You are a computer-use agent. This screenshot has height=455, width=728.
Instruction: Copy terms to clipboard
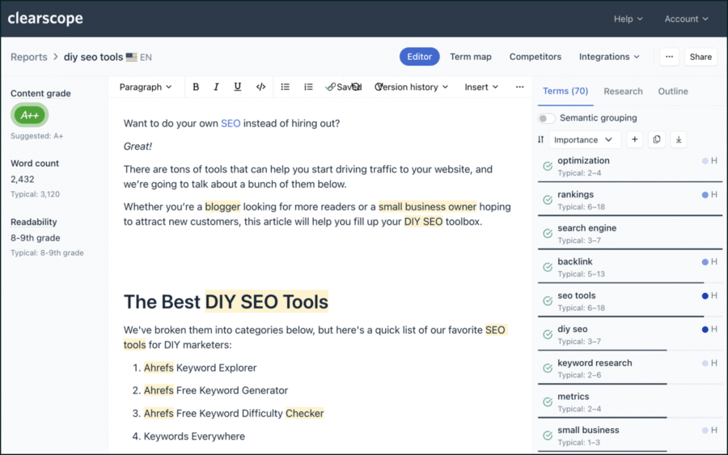click(x=657, y=139)
